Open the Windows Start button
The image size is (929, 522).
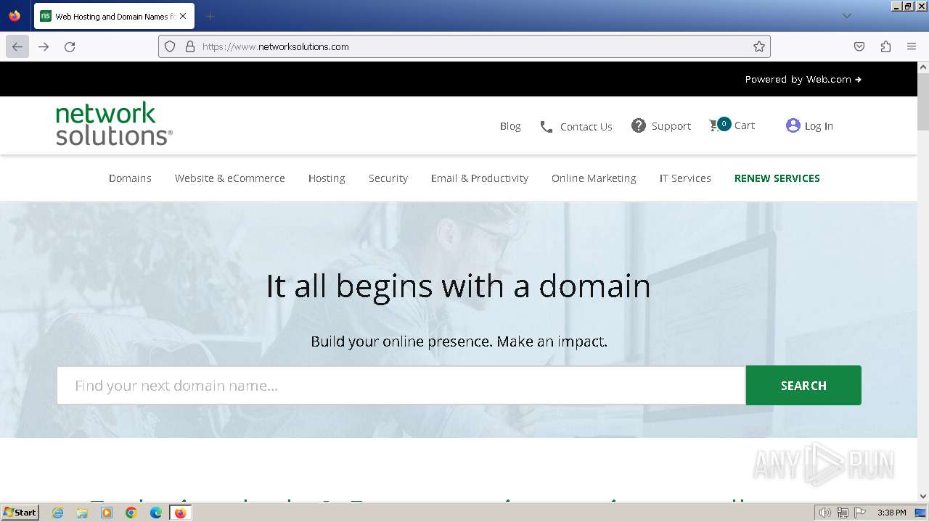(20, 513)
